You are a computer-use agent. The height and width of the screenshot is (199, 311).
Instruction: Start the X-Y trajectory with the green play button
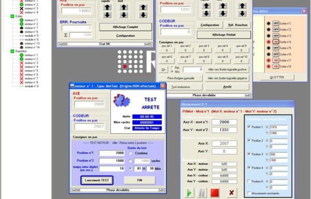click(189, 193)
